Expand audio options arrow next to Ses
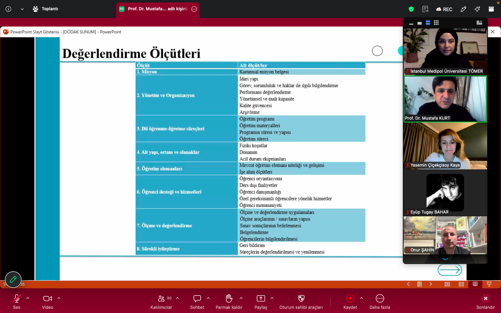The image size is (501, 313). click(x=28, y=298)
